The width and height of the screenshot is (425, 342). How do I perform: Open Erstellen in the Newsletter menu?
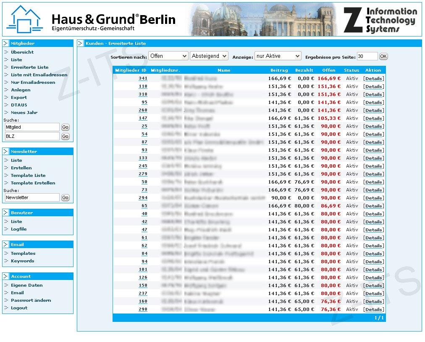(x=21, y=168)
